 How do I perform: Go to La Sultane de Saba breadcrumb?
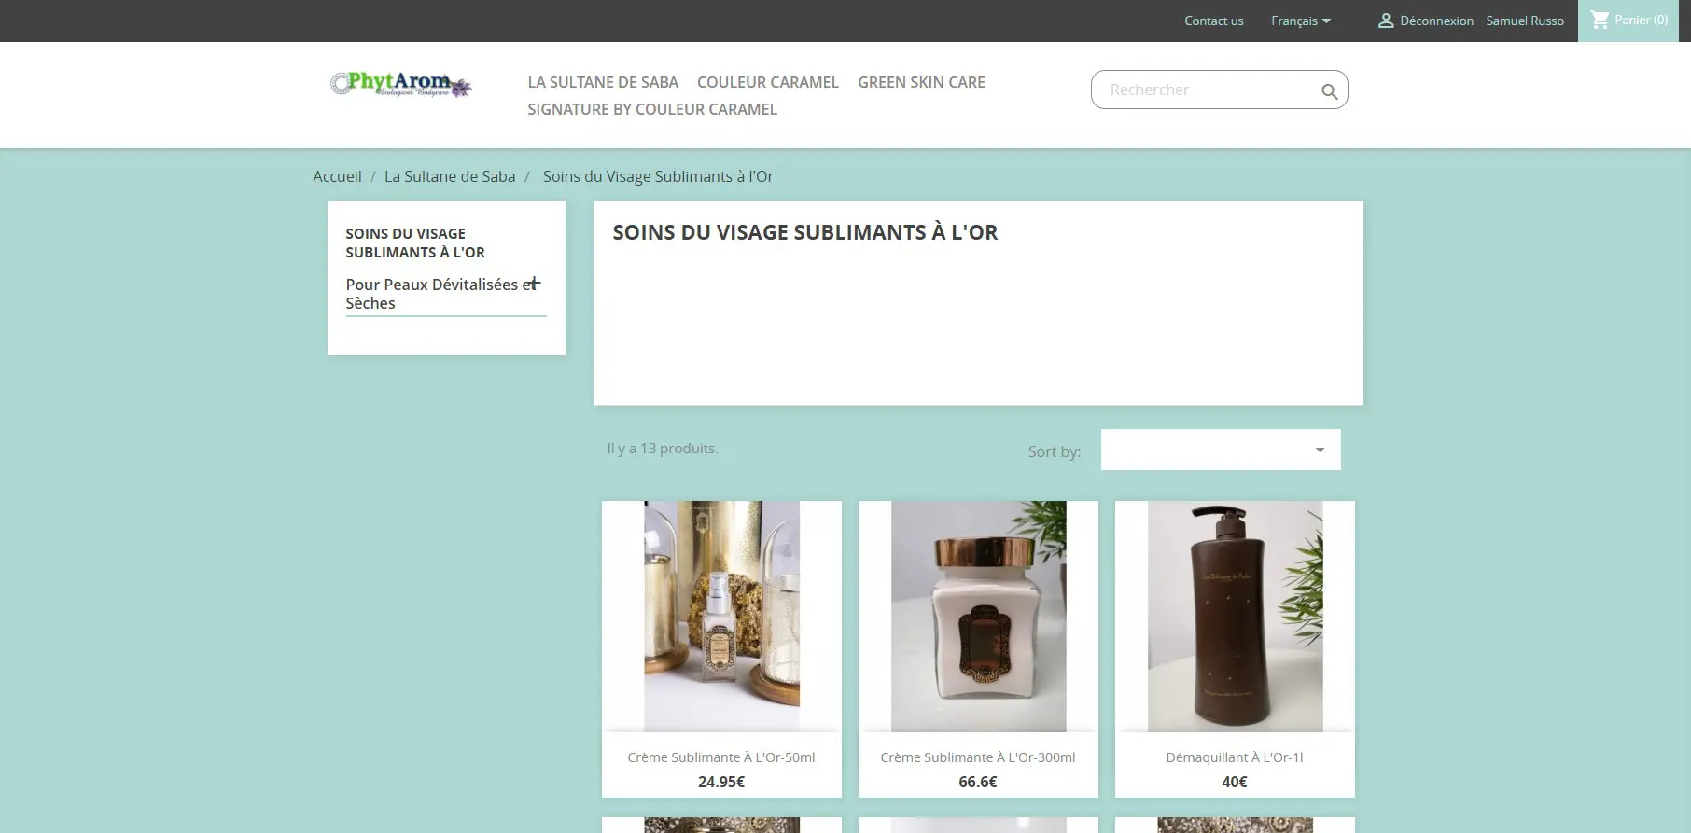coord(450,176)
